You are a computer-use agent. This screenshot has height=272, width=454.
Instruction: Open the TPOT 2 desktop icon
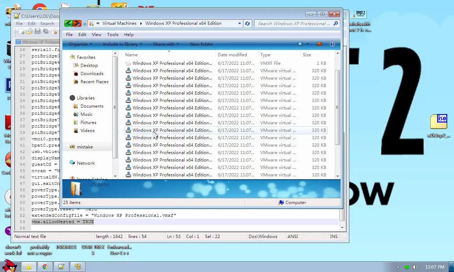359,21
